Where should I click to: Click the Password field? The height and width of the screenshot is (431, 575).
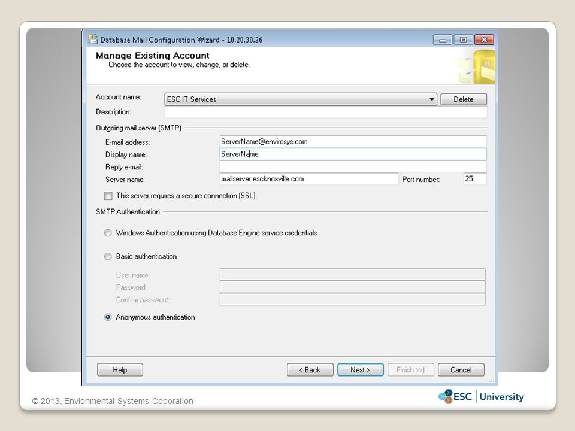[353, 287]
